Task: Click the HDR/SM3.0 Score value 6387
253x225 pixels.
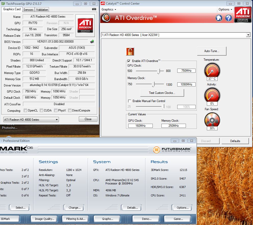Action: coord(183,187)
